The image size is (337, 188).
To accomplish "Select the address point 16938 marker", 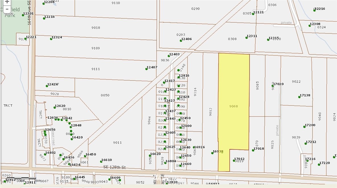I will click(x=212, y=153).
